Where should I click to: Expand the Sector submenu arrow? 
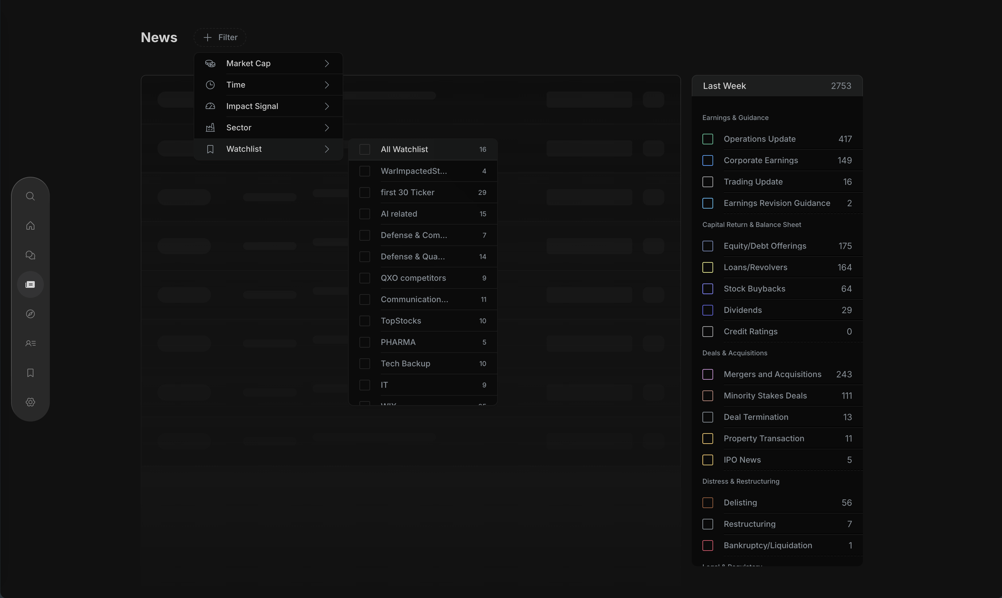coord(327,127)
